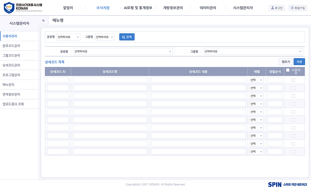Check the 사용여부 box in last row
This screenshot has width=311, height=188.
coord(293,152)
